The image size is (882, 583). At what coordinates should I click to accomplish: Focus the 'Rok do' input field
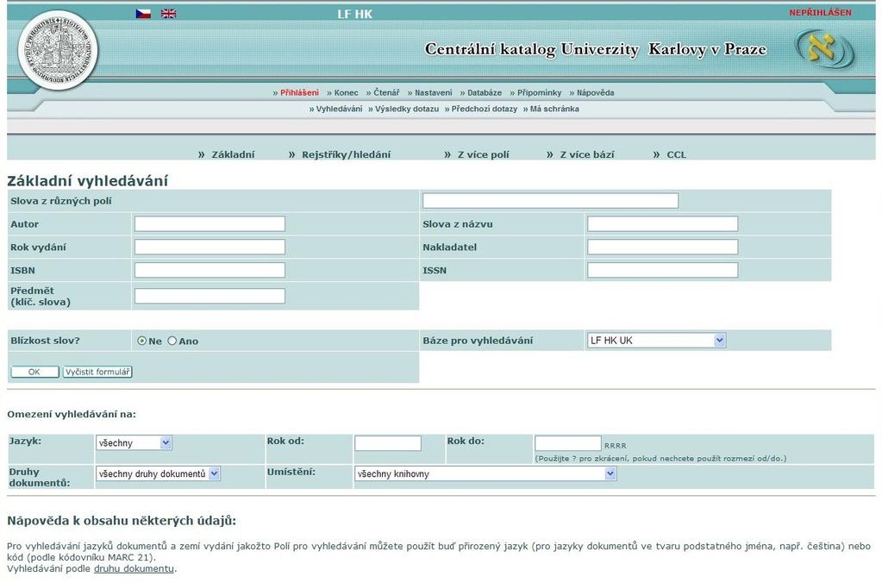[567, 443]
